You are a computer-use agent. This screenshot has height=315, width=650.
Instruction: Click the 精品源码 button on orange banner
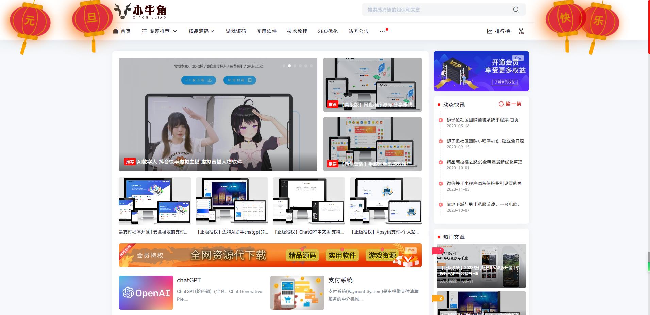tap(302, 255)
